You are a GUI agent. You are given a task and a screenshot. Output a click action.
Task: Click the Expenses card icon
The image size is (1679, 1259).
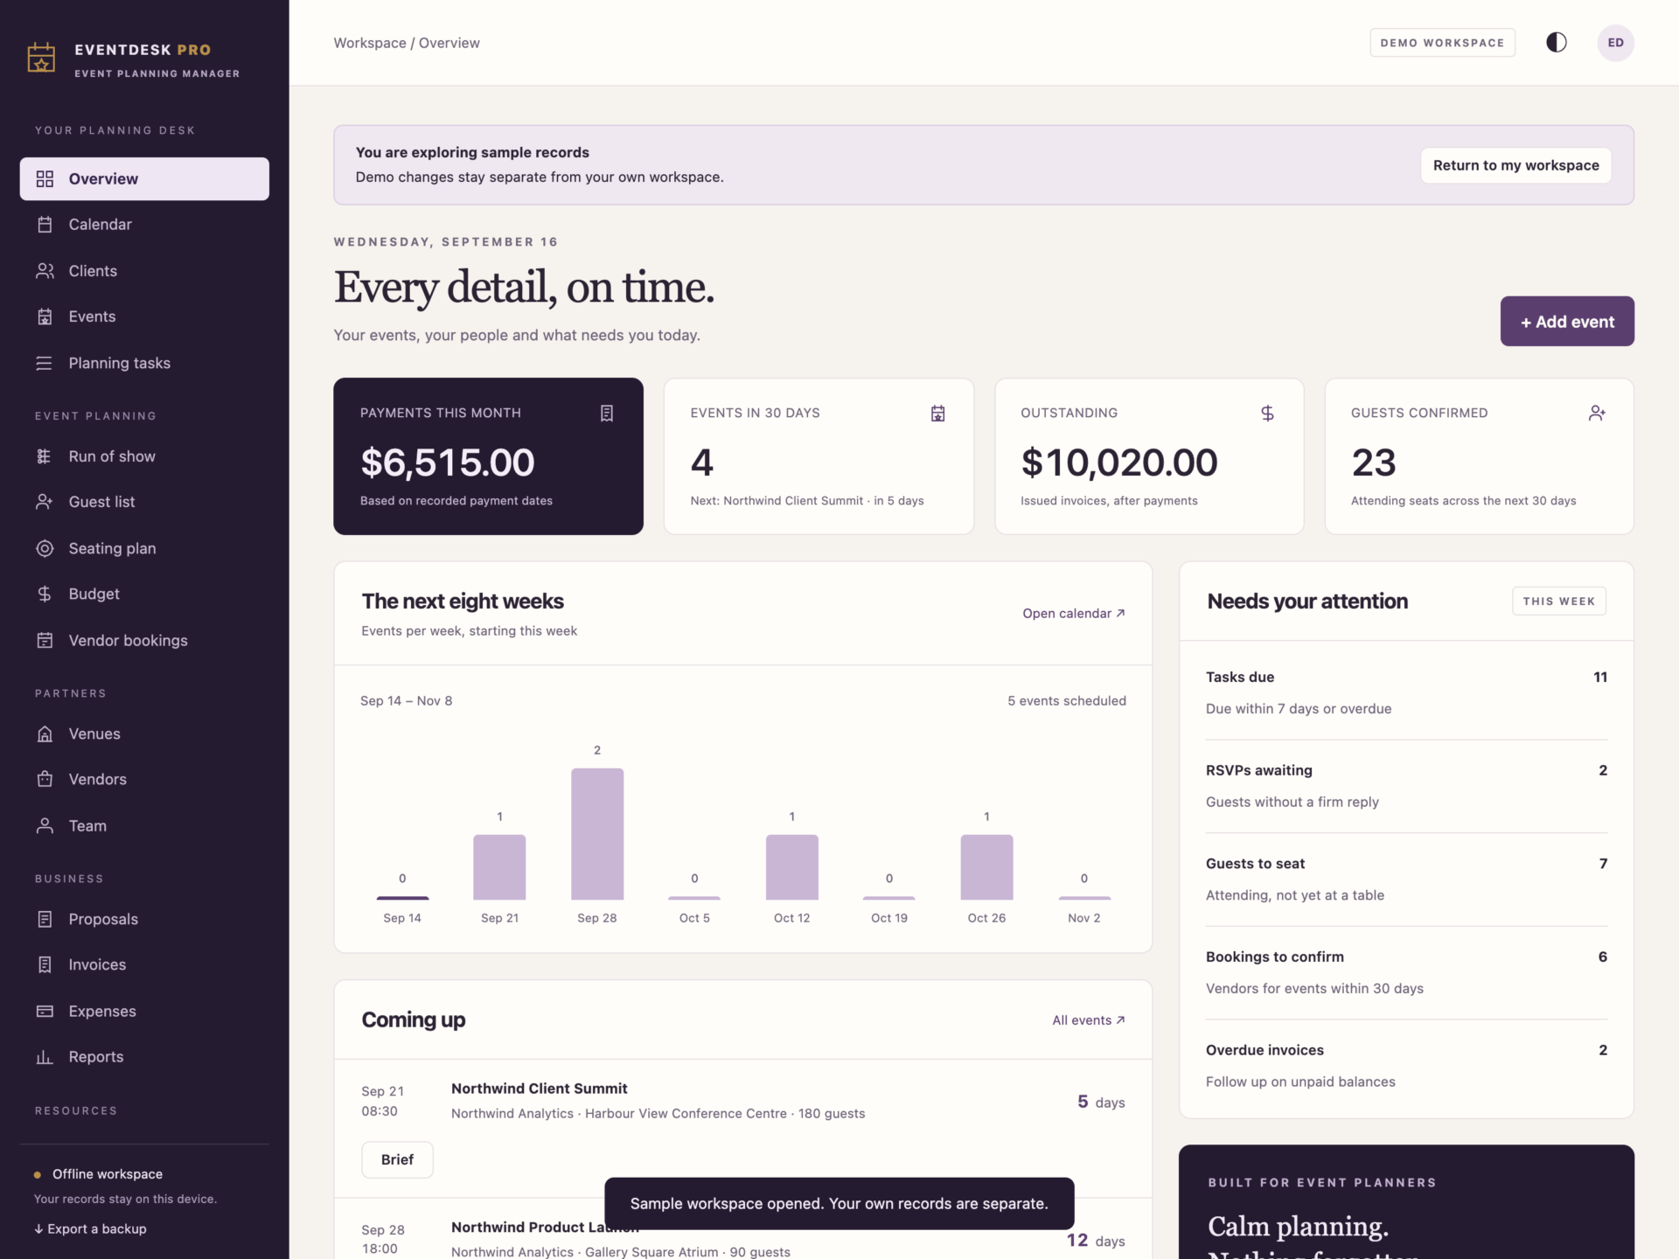coord(45,1011)
